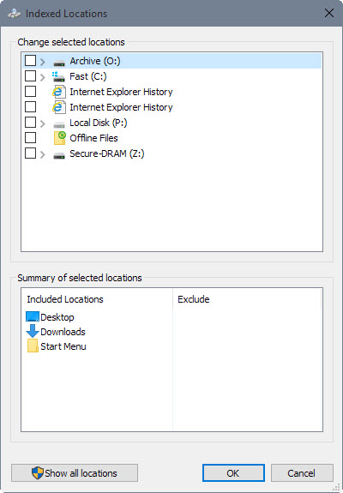Click the Included Locations column header
This screenshot has height=493, width=343.
[x=97, y=299]
